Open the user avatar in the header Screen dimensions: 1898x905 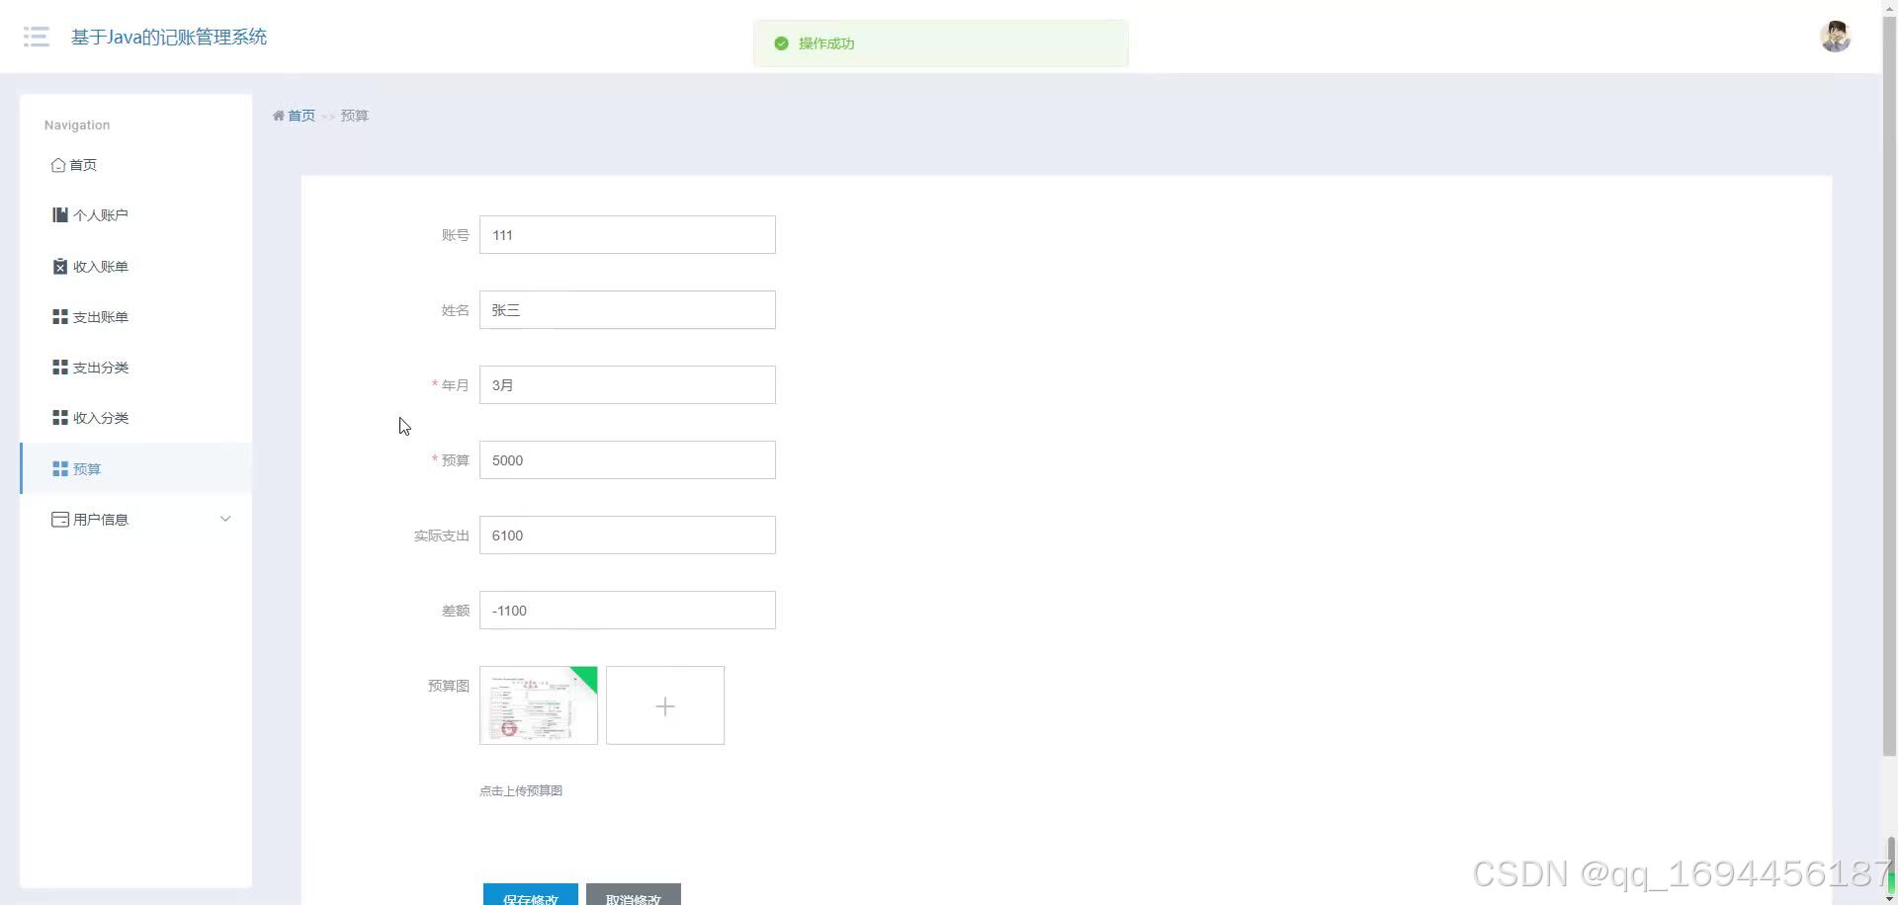1836,37
